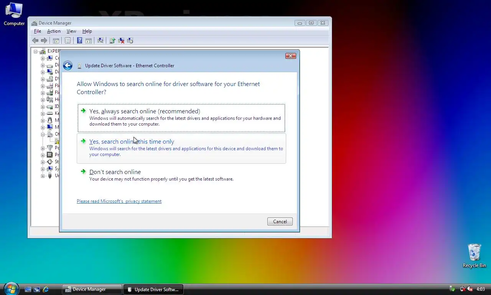The image size is (491, 295).
Task: Select the Storage controllers icon in tree
Action: point(49,162)
